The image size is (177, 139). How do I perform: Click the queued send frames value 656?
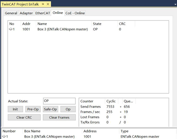[127, 107]
